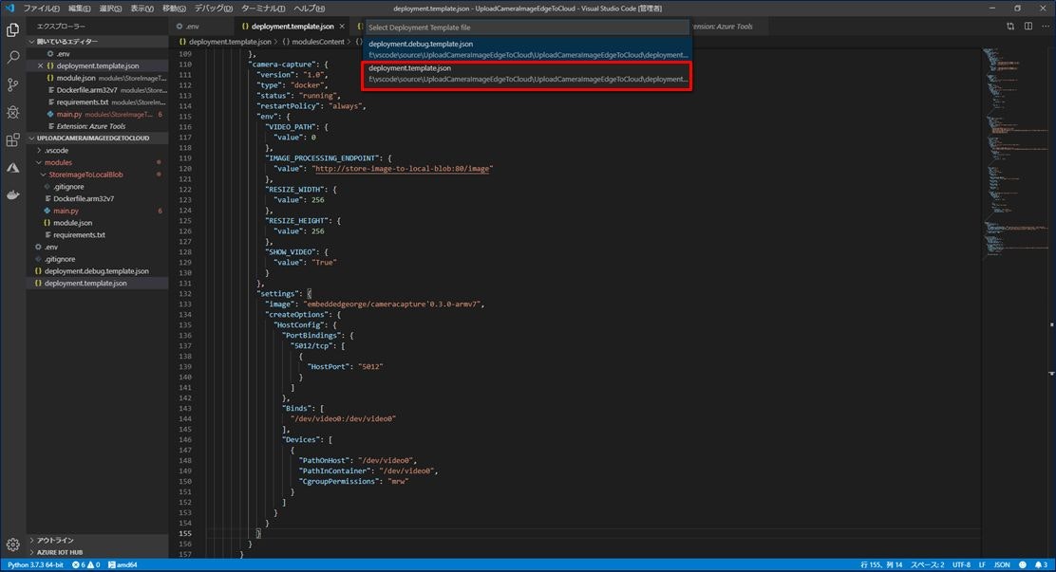Open the Debug view
Screen dimensions: 1056x572
(12, 112)
